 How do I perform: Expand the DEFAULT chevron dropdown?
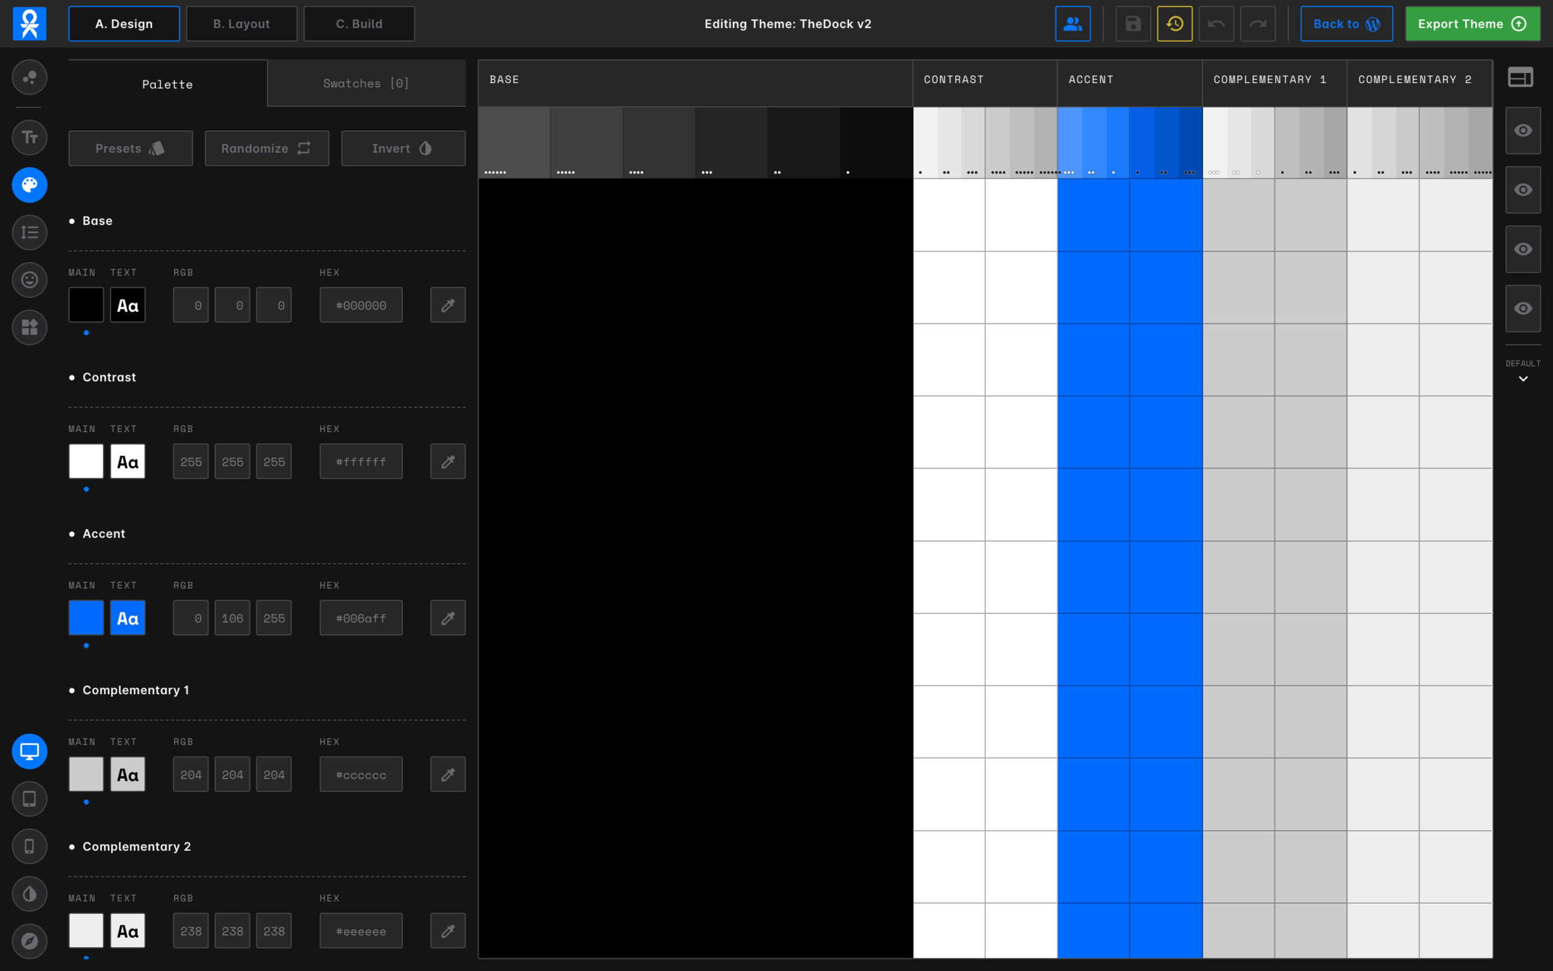click(x=1523, y=378)
